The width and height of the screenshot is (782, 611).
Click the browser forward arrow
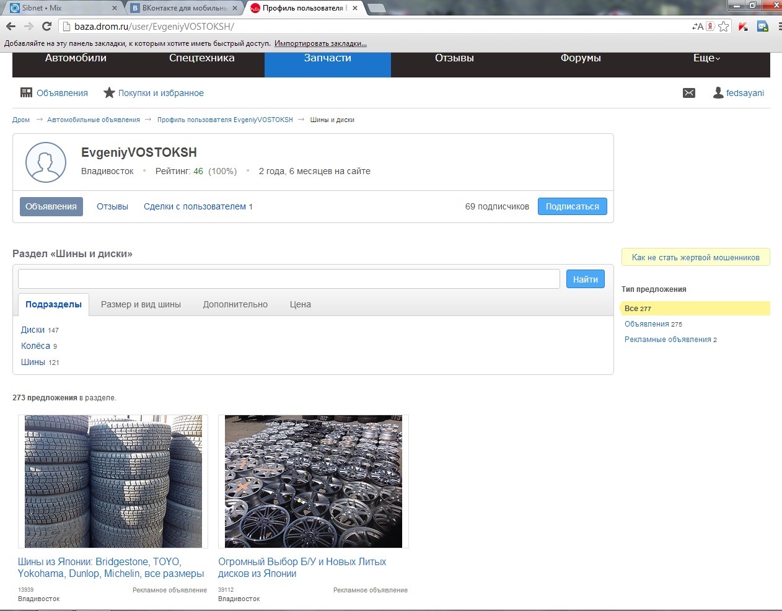tap(29, 27)
